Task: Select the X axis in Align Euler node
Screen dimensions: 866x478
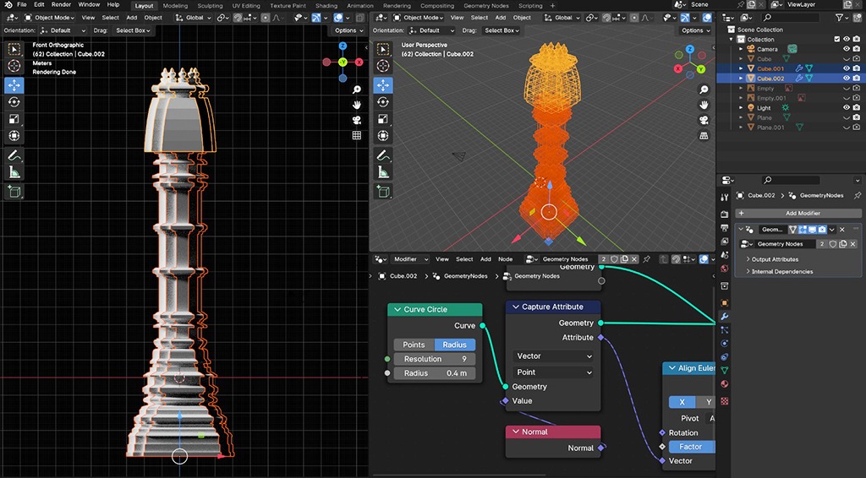Action: 682,402
